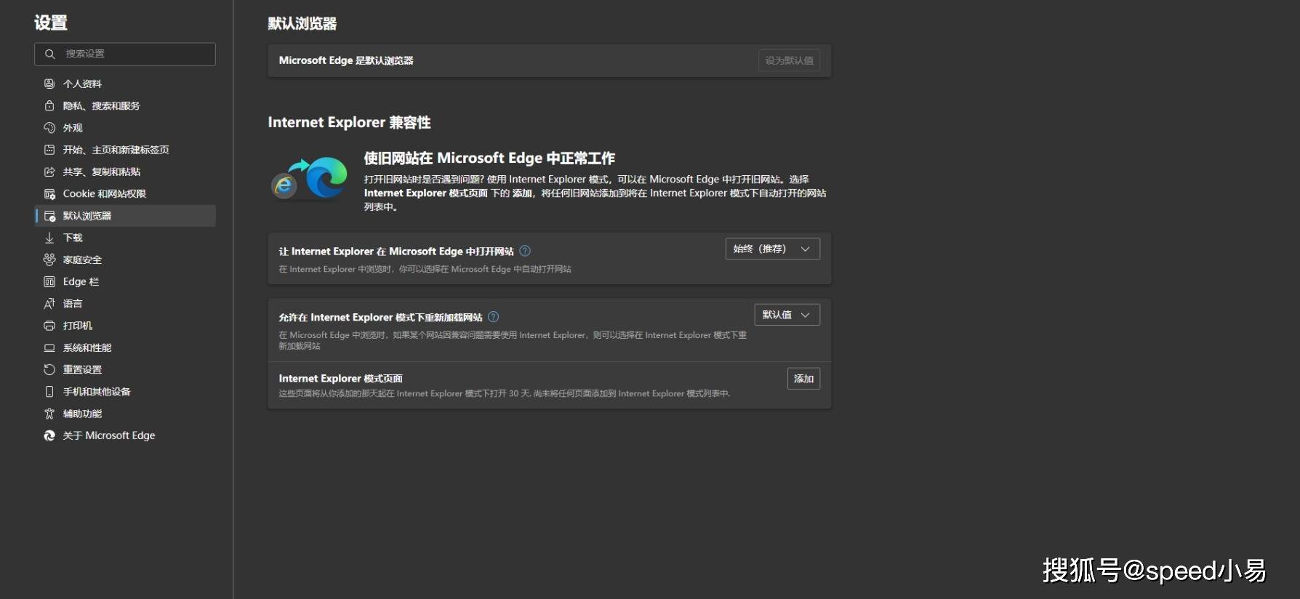Image resolution: width=1300 pixels, height=599 pixels.
Task: Click heading 使旧网站在 Microsoft Edge 中正常工作
Action: click(489, 158)
